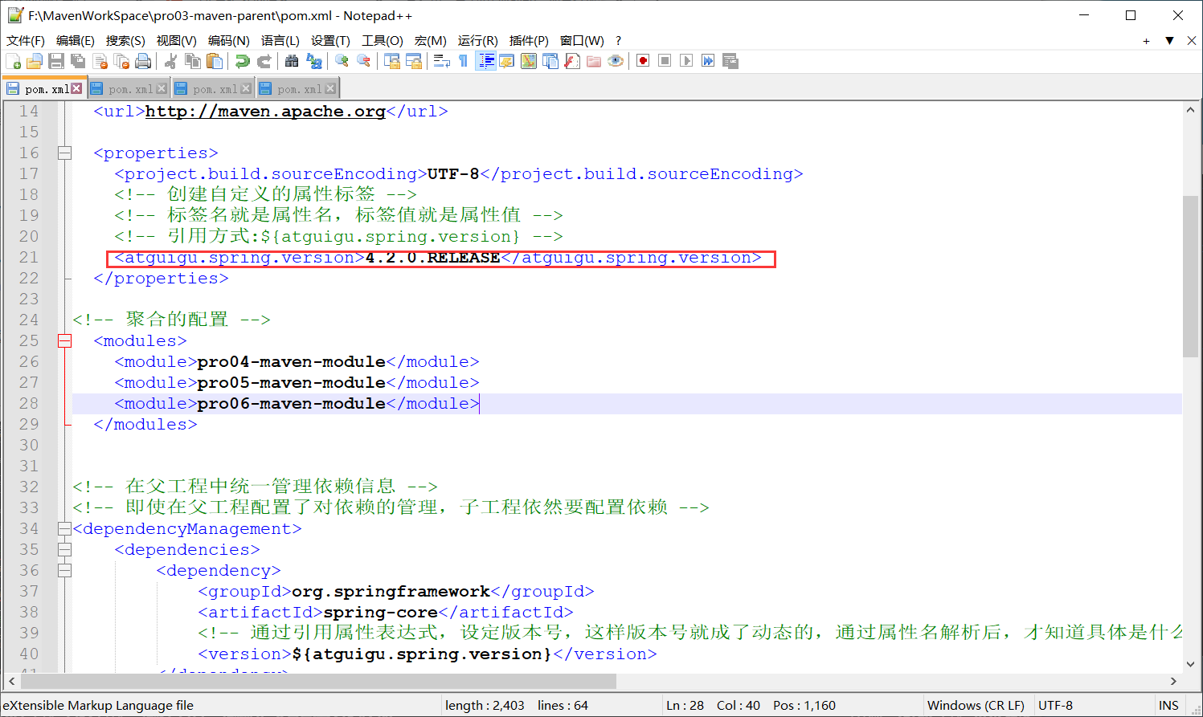Open the 编辑(E) menu
Image resolution: width=1203 pixels, height=717 pixels.
pos(76,40)
